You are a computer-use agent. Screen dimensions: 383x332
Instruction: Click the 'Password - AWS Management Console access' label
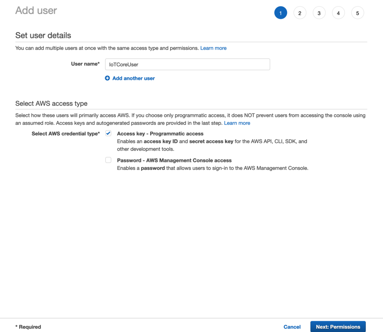click(x=174, y=160)
